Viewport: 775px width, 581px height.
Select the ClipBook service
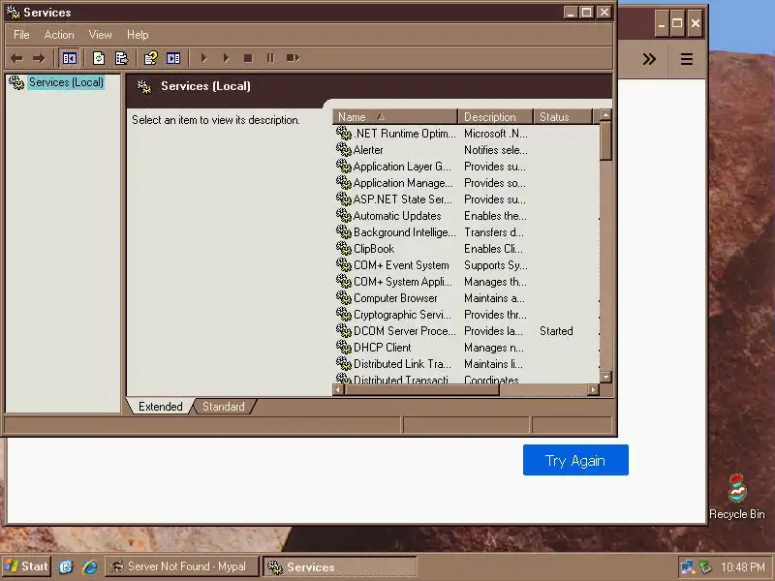tap(466, 249)
